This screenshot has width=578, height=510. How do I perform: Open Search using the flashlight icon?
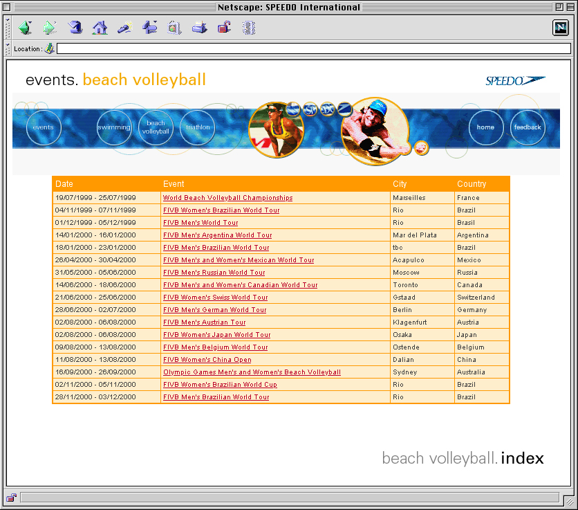tap(125, 28)
